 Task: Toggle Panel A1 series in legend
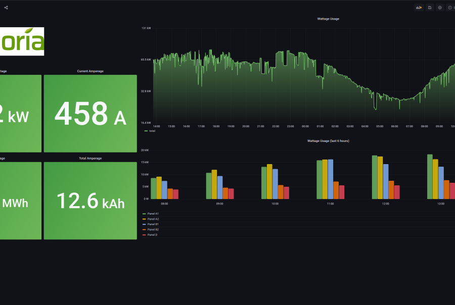point(153,214)
